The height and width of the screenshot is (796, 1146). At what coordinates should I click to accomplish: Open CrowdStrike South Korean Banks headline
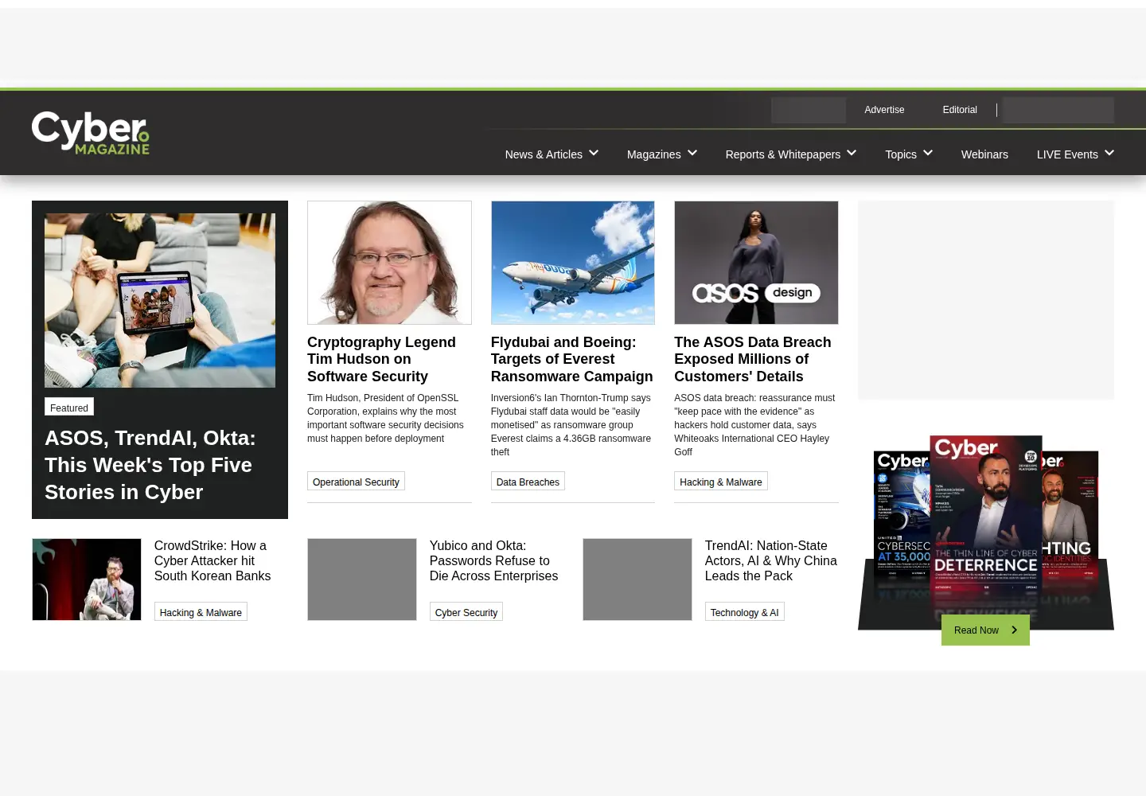[212, 560]
